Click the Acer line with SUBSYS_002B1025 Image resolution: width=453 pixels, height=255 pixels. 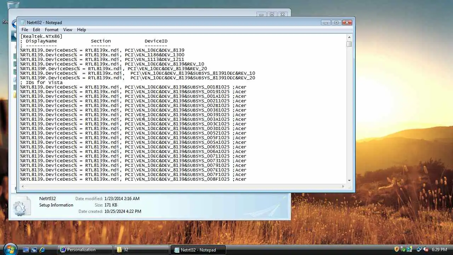click(x=133, y=106)
